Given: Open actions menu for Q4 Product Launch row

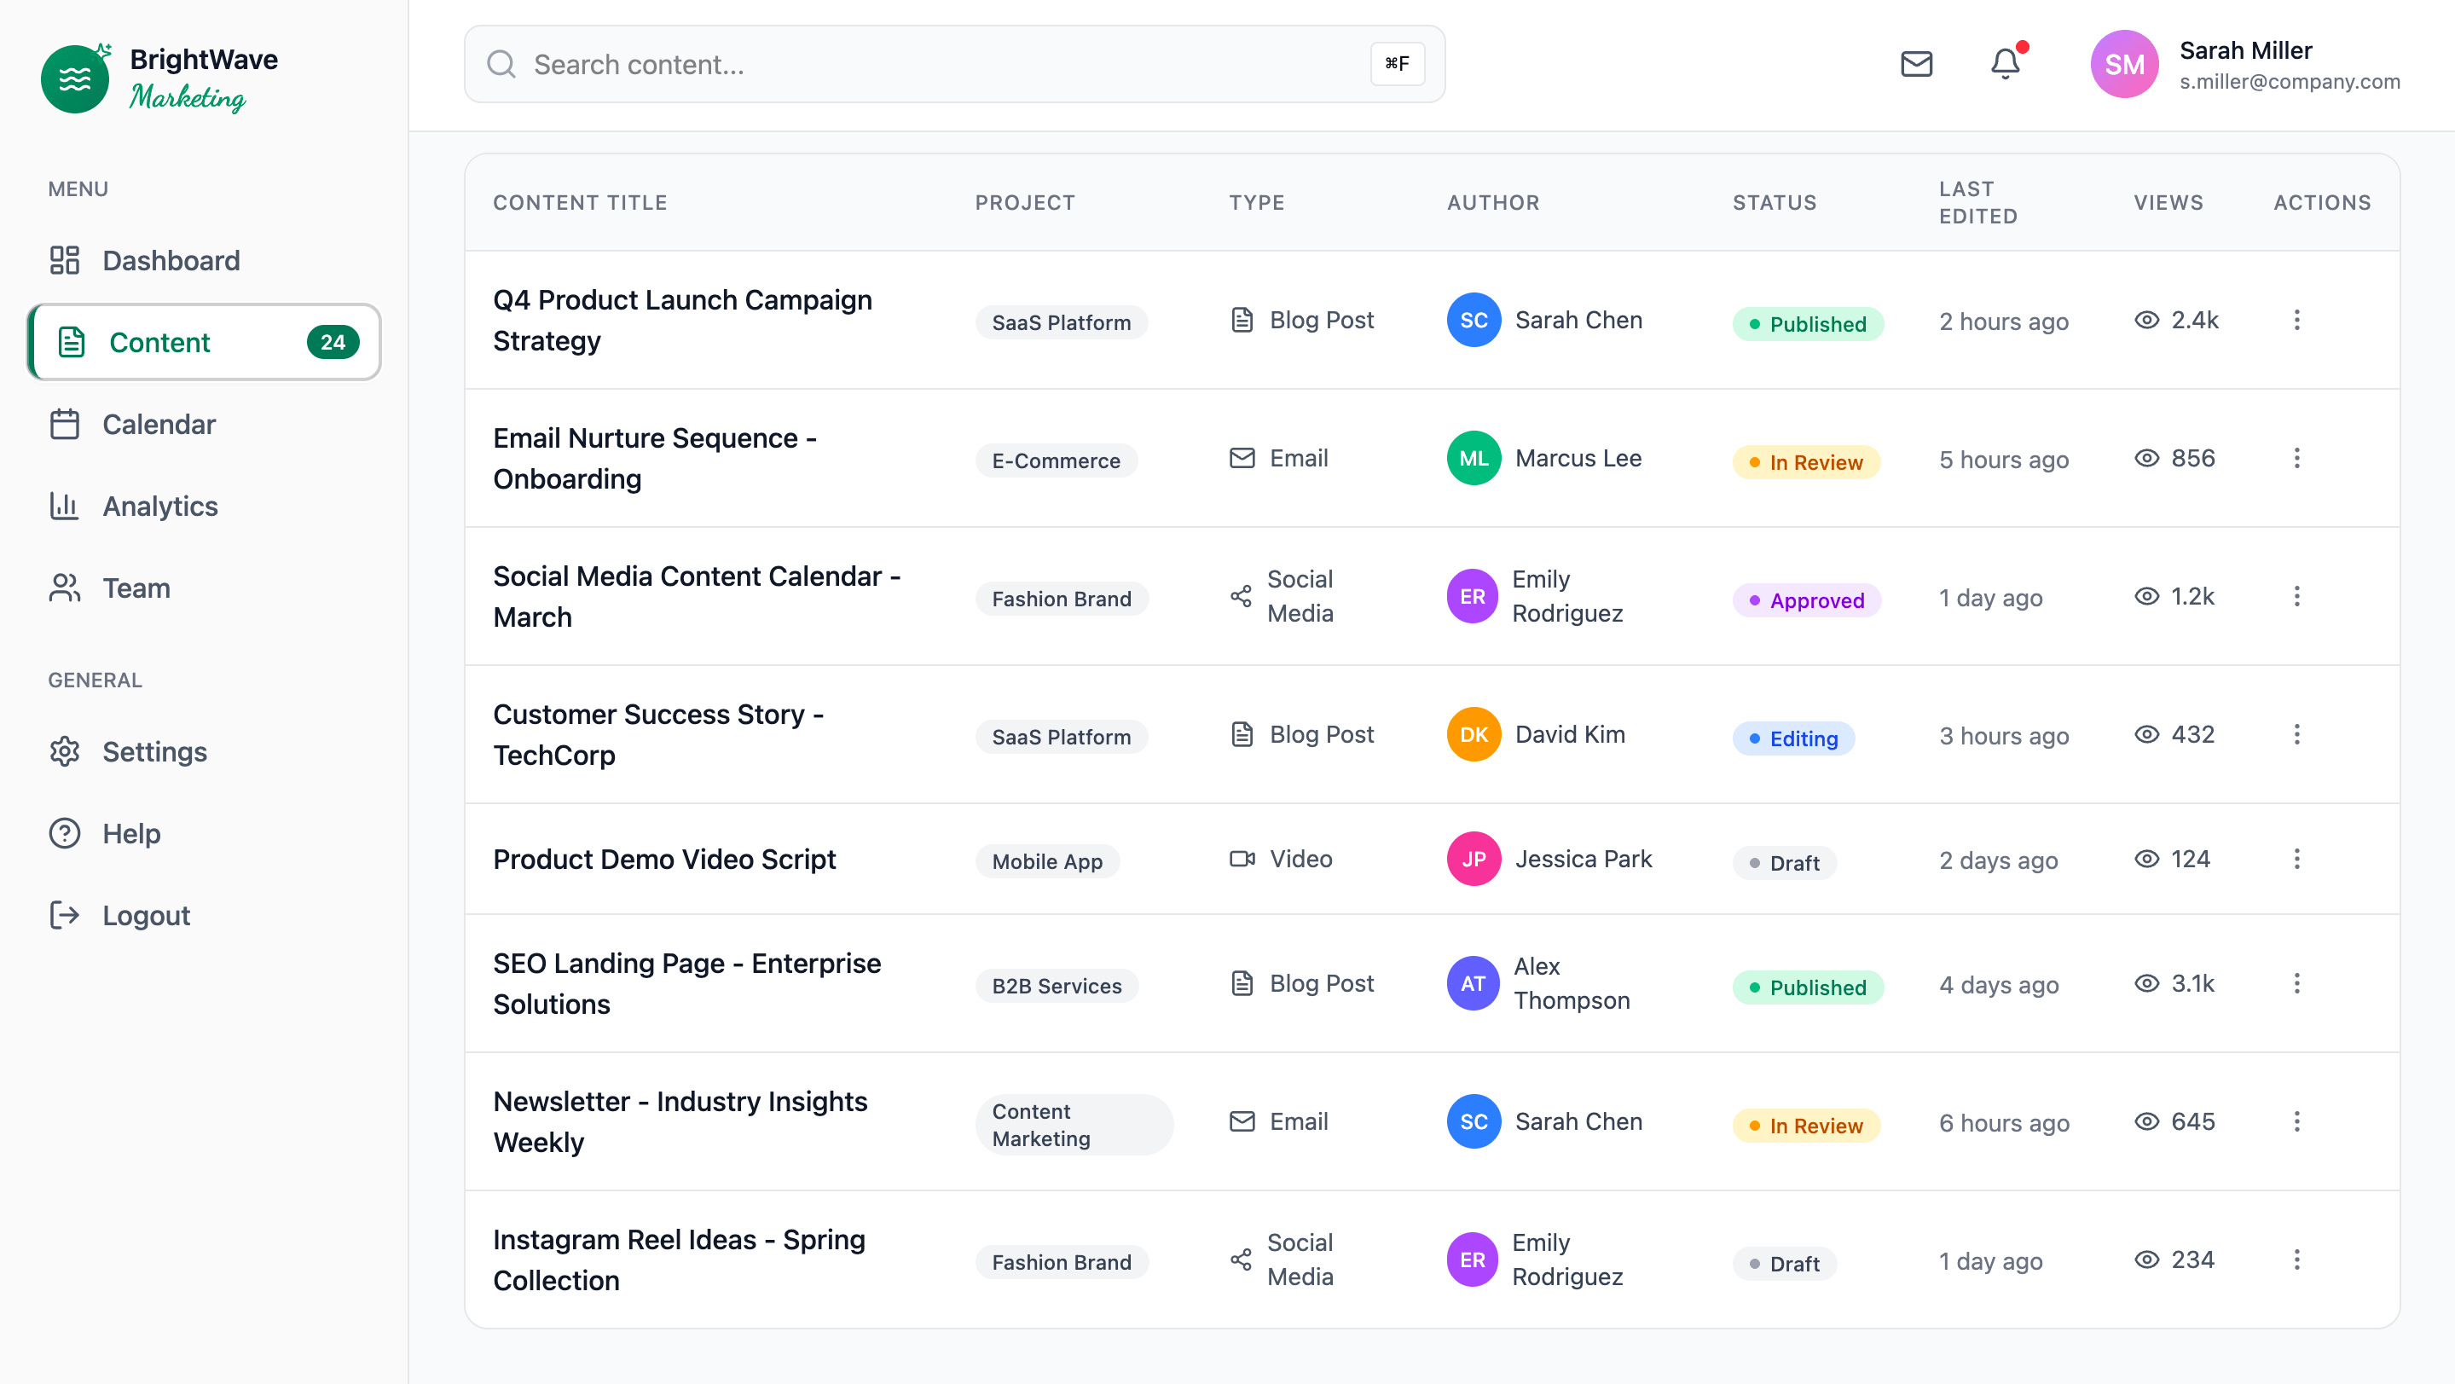Looking at the screenshot, I should click(2296, 321).
